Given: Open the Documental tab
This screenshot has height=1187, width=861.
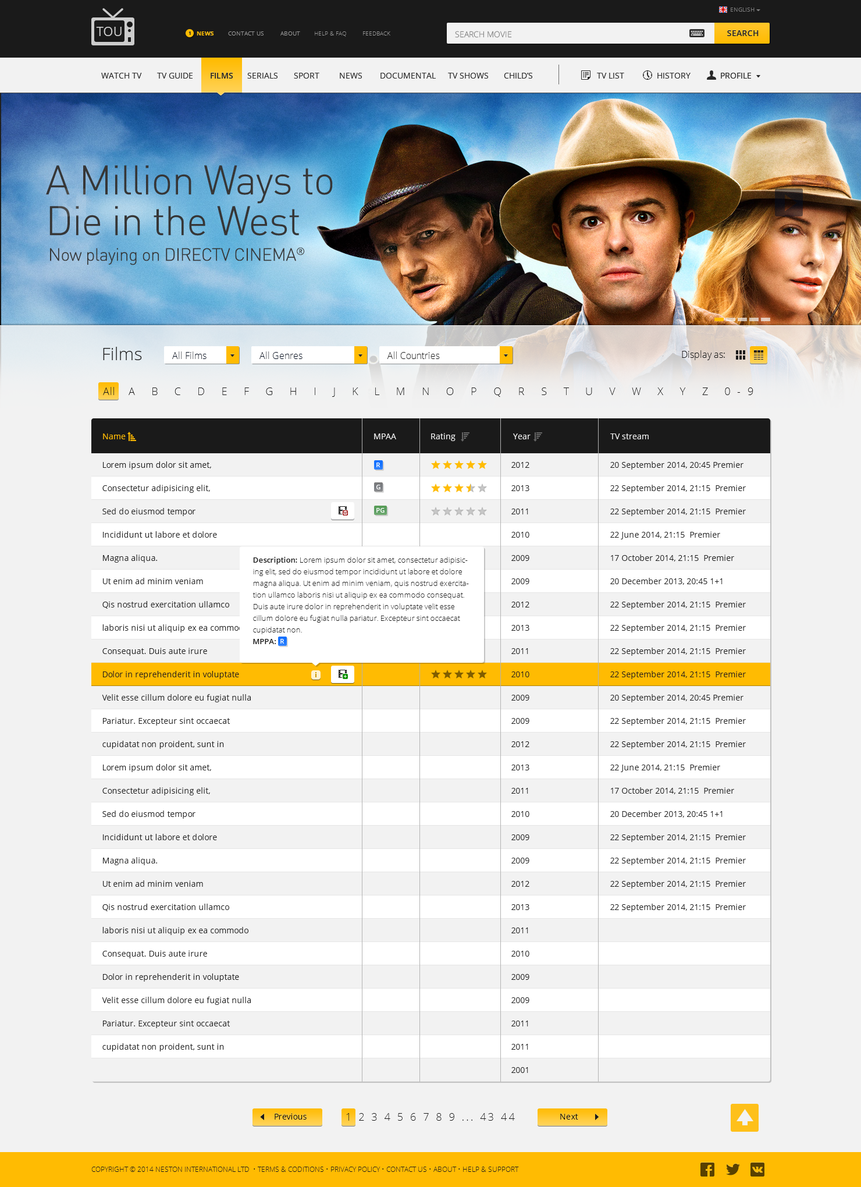Looking at the screenshot, I should coord(408,76).
